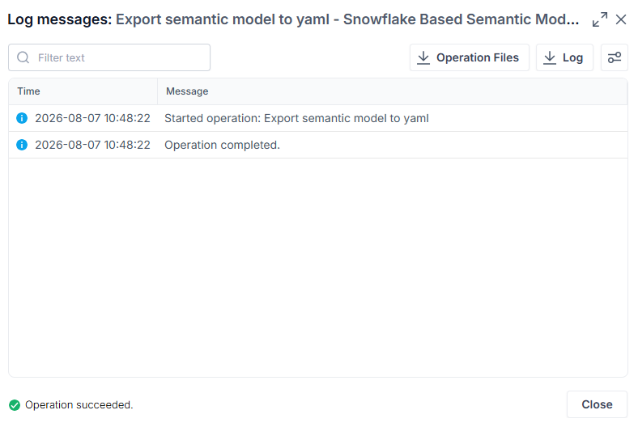The height and width of the screenshot is (427, 638).
Task: Dismiss dialog with the X icon
Action: pyautogui.click(x=621, y=19)
